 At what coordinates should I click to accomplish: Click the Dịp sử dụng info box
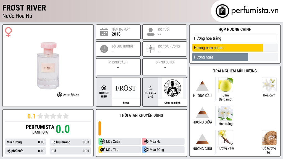(165, 67)
